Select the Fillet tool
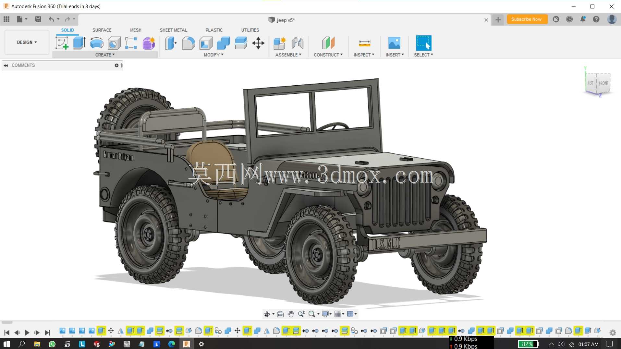This screenshot has width=621, height=349. [188, 43]
